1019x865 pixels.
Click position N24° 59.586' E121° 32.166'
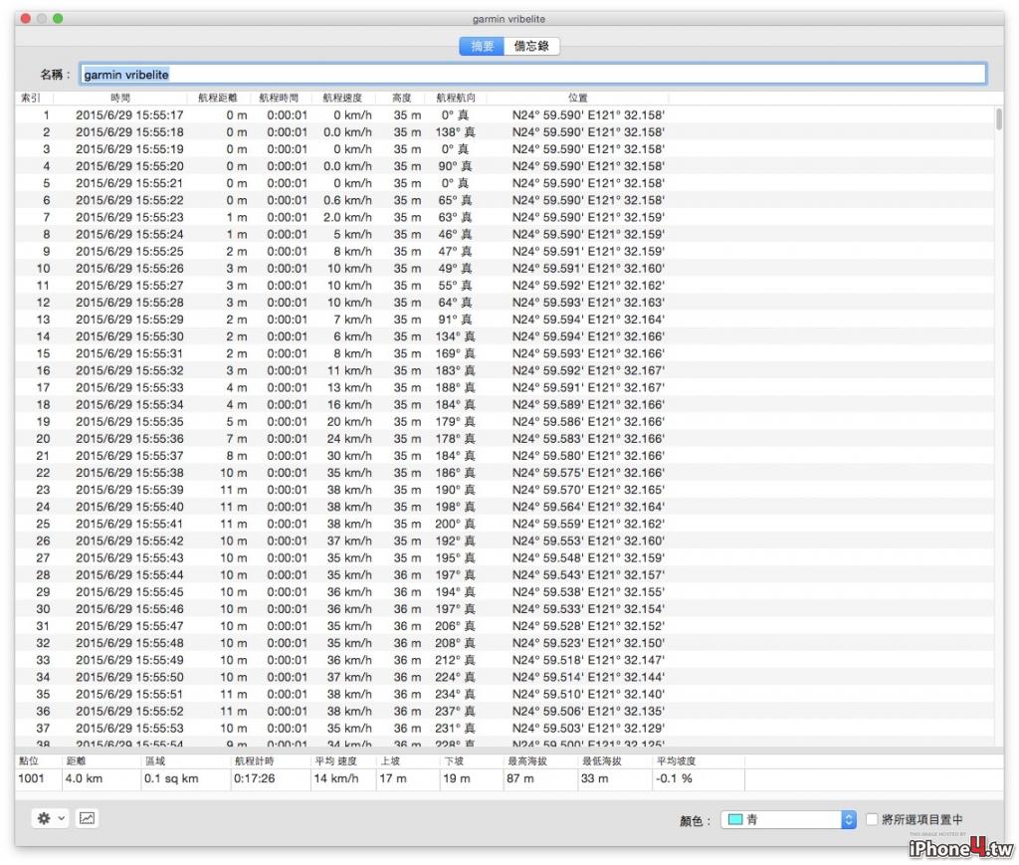coord(588,421)
